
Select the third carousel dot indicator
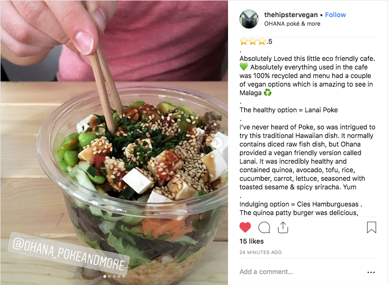pos(114,276)
